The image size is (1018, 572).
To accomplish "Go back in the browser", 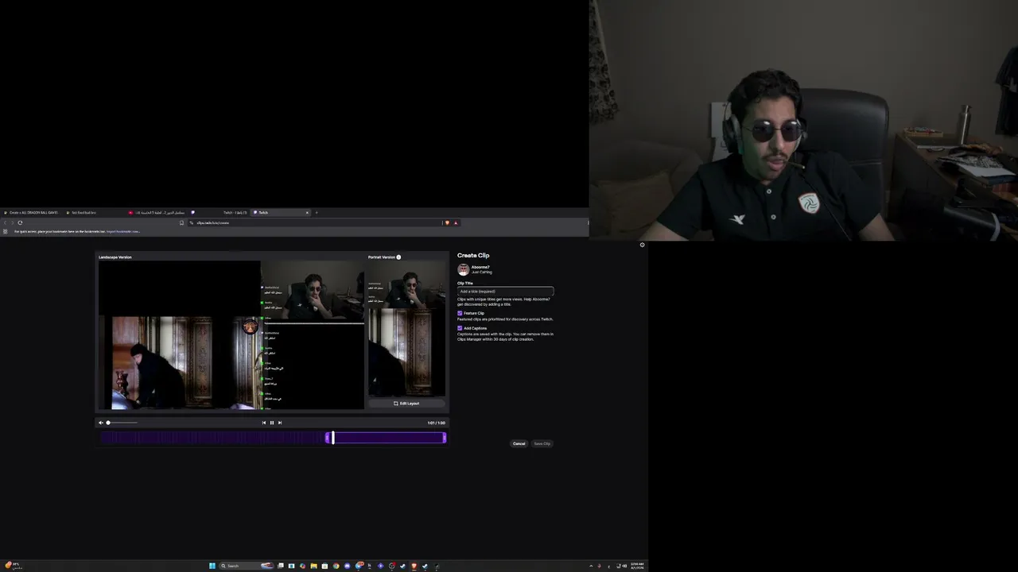I will pyautogui.click(x=6, y=222).
